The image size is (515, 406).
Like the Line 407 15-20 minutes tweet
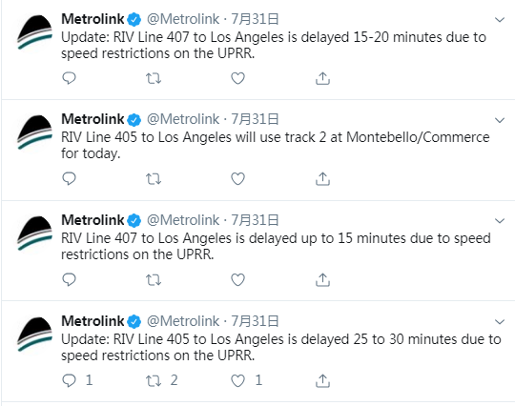237,78
